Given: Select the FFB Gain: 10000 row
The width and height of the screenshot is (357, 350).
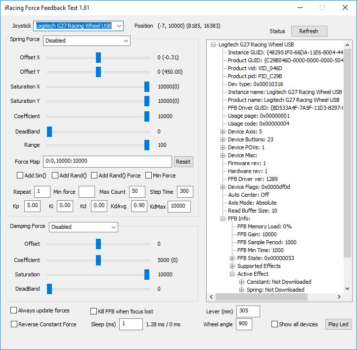Looking at the screenshot, I should pyautogui.click(x=257, y=235).
